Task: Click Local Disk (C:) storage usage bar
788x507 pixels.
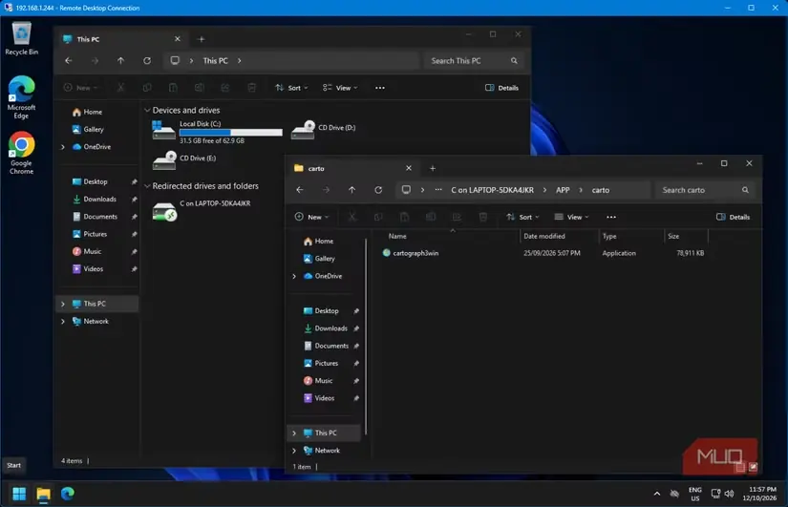Action: pos(231,132)
